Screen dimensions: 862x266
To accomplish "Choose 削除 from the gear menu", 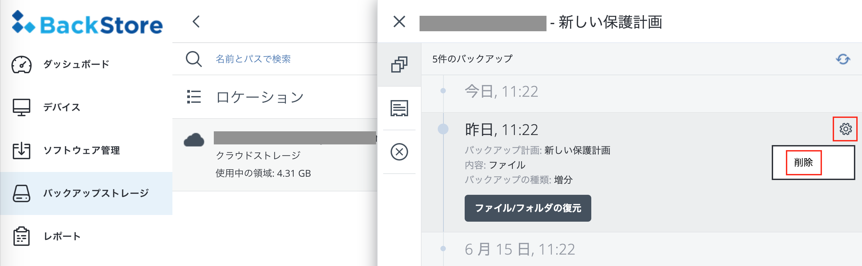I will point(803,163).
